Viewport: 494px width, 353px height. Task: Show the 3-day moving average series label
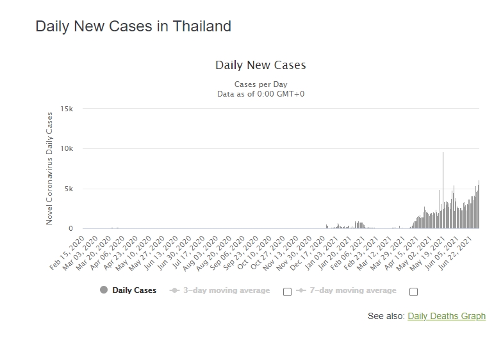pos(226,290)
